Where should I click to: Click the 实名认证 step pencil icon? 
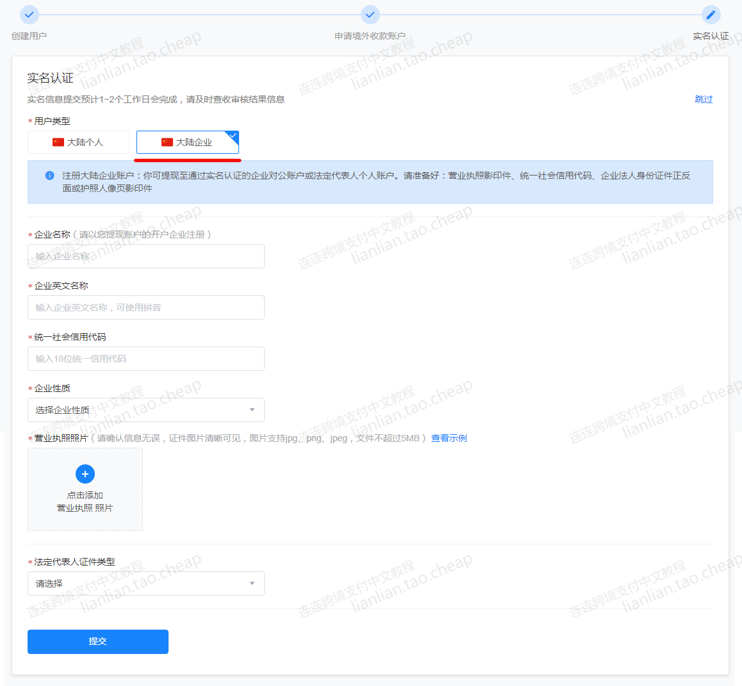(711, 15)
